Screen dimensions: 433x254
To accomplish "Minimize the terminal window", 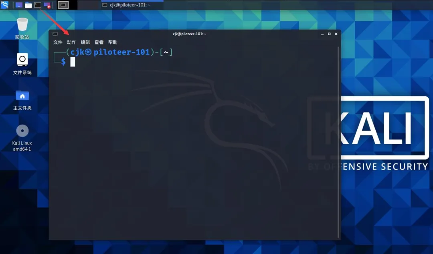I will tap(322, 34).
